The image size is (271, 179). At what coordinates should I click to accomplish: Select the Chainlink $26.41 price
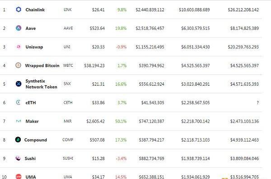click(98, 10)
